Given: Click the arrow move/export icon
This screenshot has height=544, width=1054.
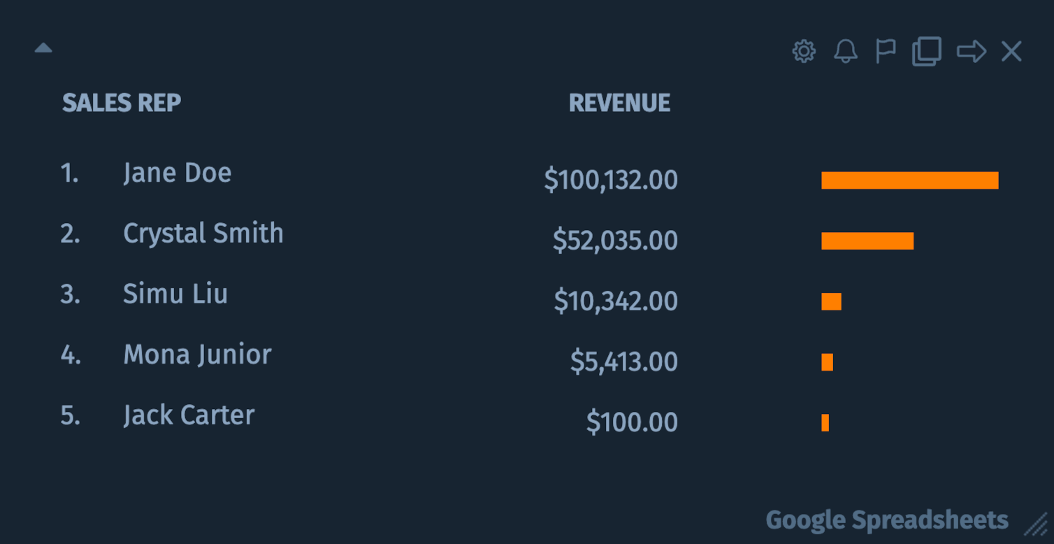Looking at the screenshot, I should (972, 51).
